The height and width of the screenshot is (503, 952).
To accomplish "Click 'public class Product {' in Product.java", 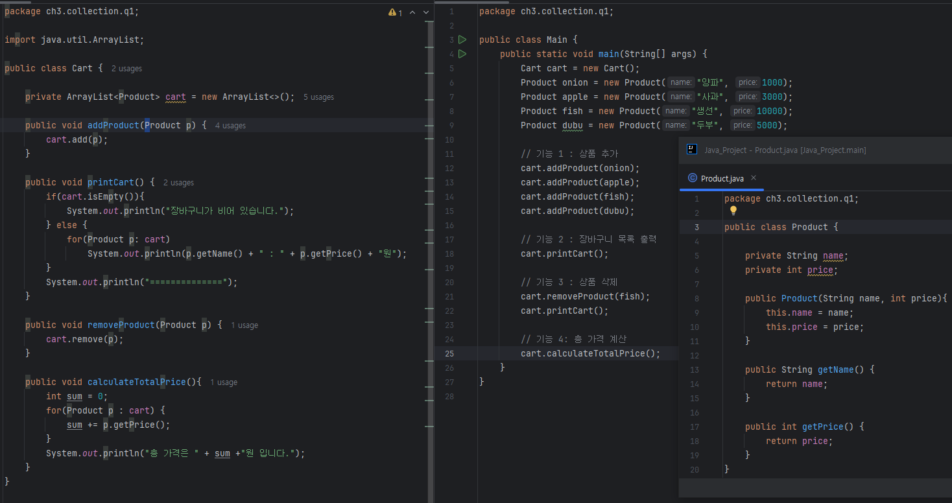I will (781, 227).
